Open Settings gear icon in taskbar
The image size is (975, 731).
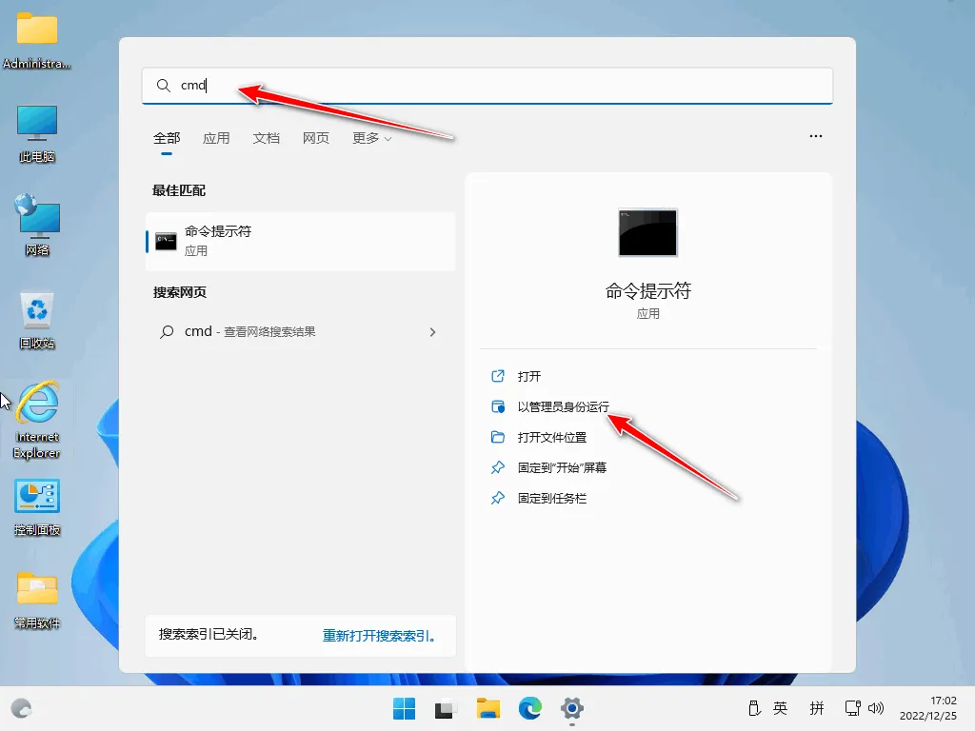pyautogui.click(x=571, y=708)
